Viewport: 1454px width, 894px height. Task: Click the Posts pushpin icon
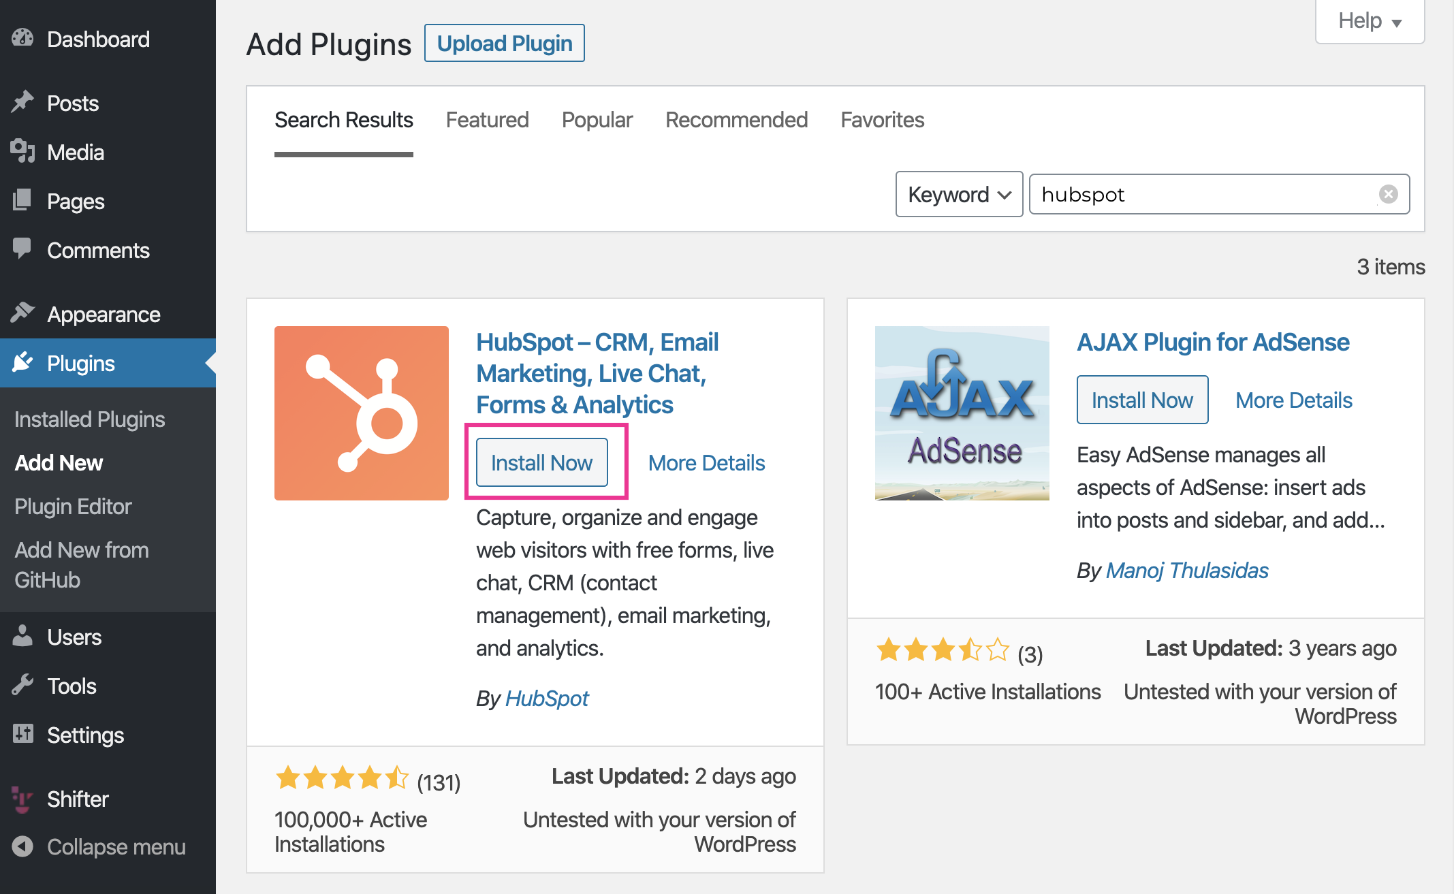tap(22, 102)
